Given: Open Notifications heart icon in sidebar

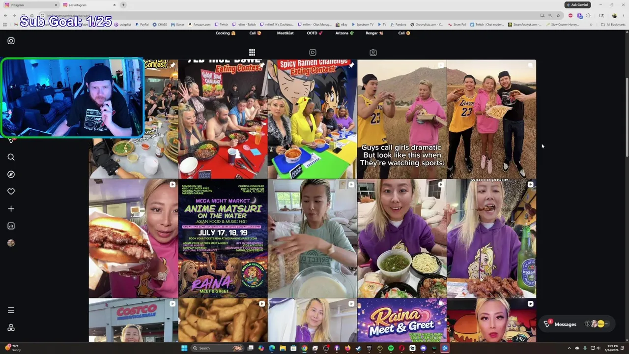Looking at the screenshot, I should [11, 192].
